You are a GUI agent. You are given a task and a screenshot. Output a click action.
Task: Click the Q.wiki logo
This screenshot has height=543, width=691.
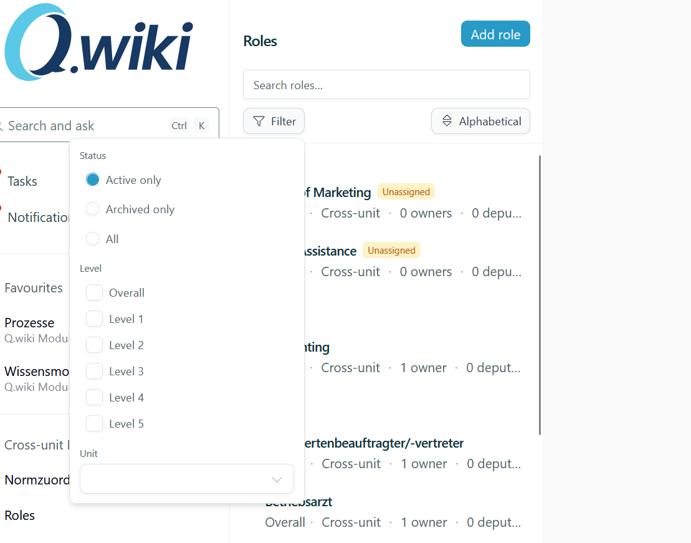[x=98, y=42]
